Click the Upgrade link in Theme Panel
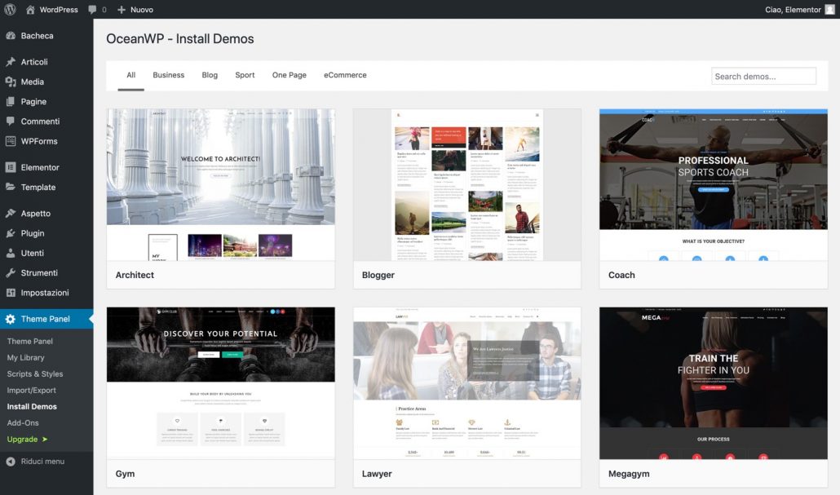Viewport: 840px width, 495px height. click(x=23, y=439)
